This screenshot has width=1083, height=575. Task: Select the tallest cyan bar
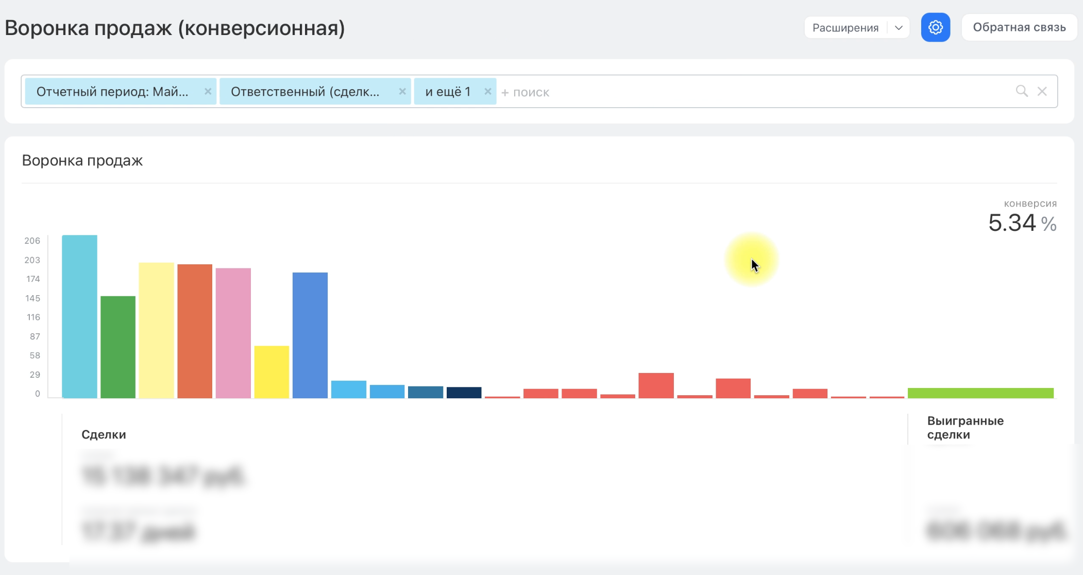[x=79, y=316]
